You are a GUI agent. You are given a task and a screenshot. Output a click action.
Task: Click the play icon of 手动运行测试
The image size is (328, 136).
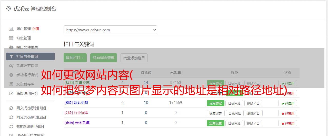click(x=11, y=75)
